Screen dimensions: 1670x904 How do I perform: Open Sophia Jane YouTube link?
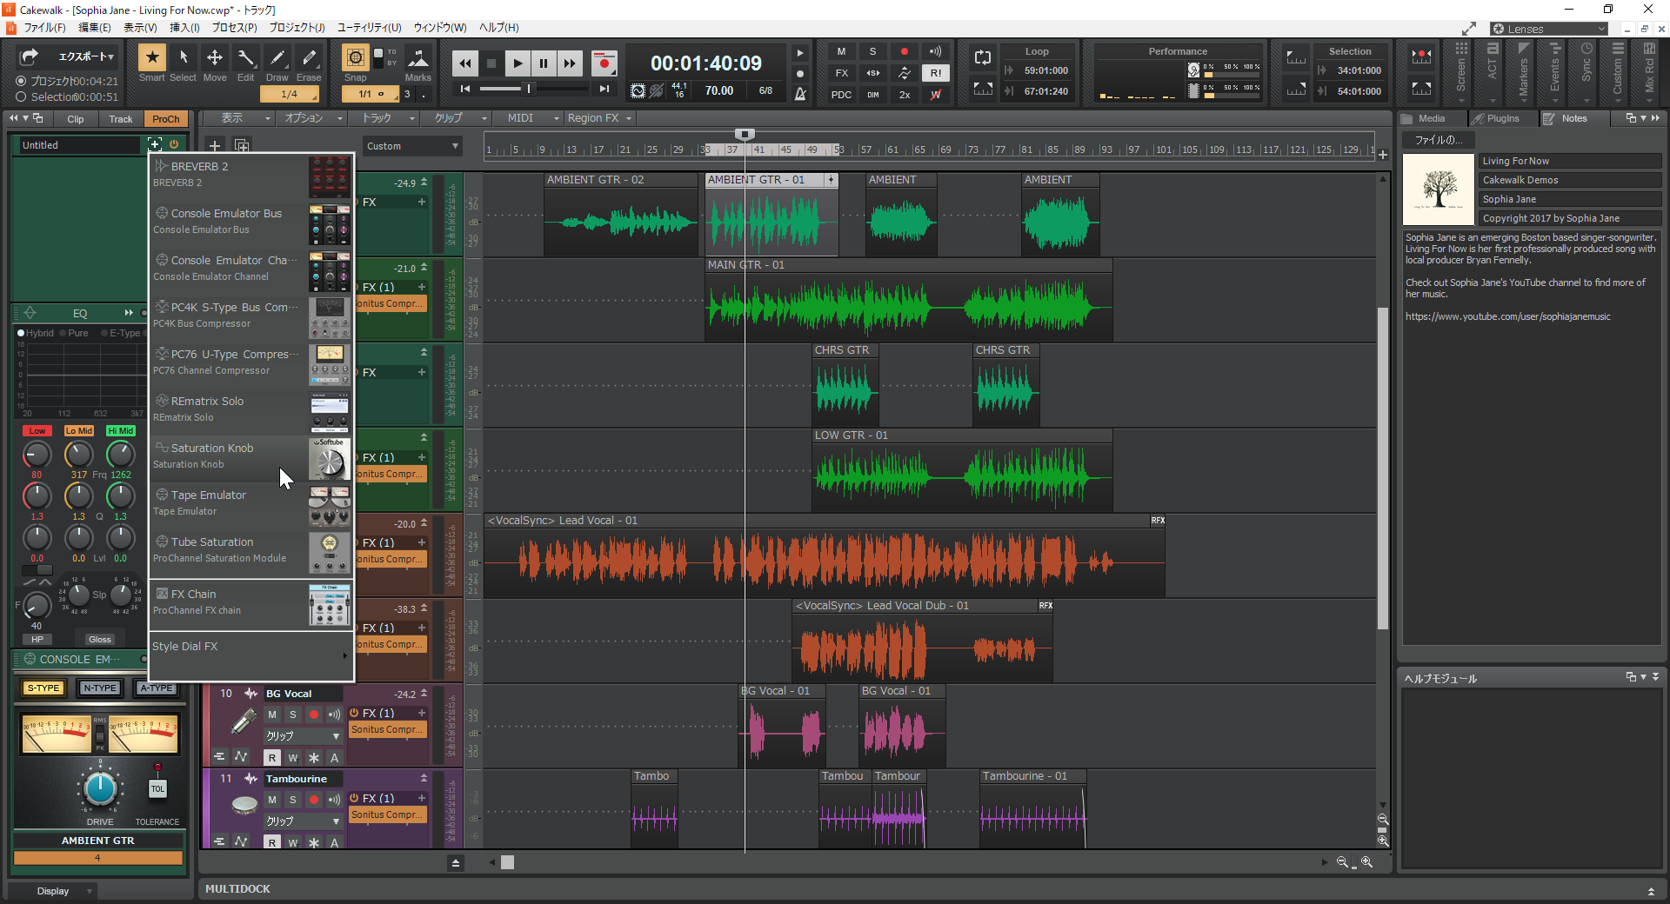1507,317
